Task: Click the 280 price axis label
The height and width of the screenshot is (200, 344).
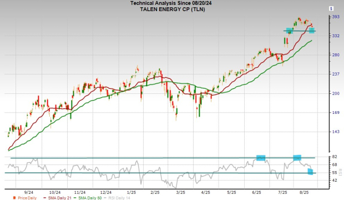Action: (336, 55)
